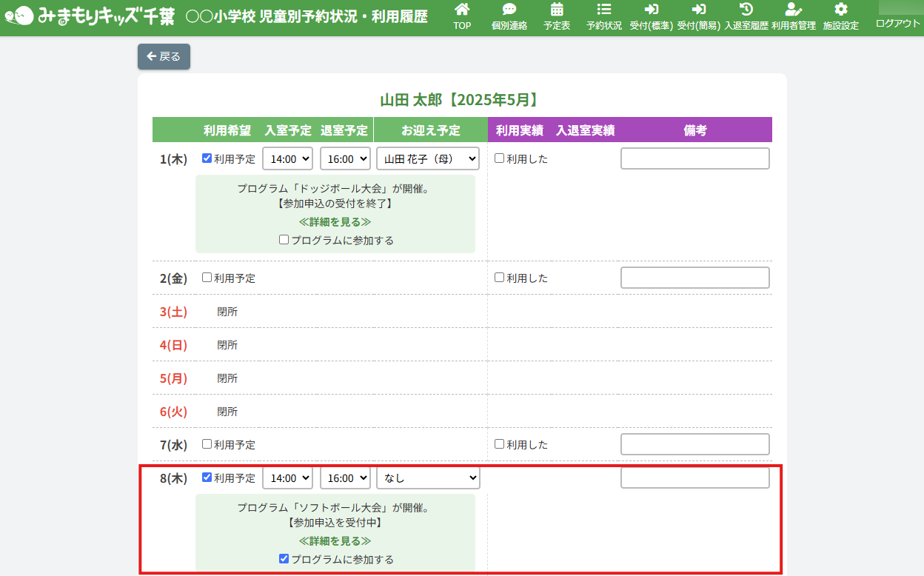Uncheck 利用予定 for May 1 (木)
This screenshot has height=576, width=924.
coord(207,158)
